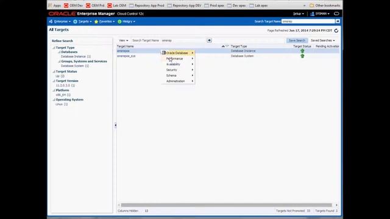Sort Target Name descending with down arrow
Image resolution: width=390 pixels, height=219 pixels.
[x=227, y=46]
